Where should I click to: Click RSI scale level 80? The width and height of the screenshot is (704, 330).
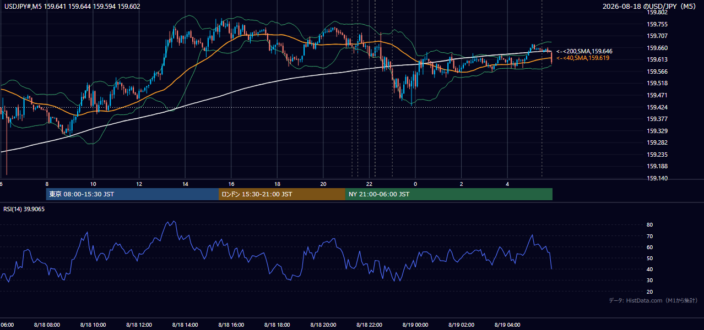click(x=649, y=225)
